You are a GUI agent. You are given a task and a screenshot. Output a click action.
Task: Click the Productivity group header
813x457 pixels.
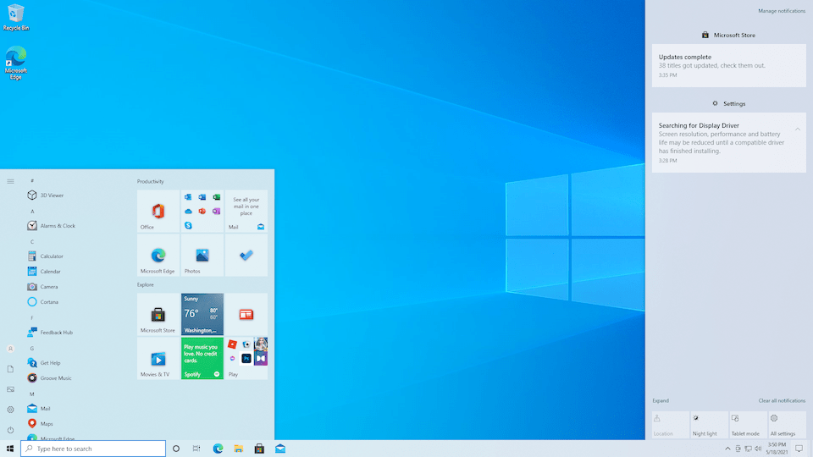(x=151, y=181)
